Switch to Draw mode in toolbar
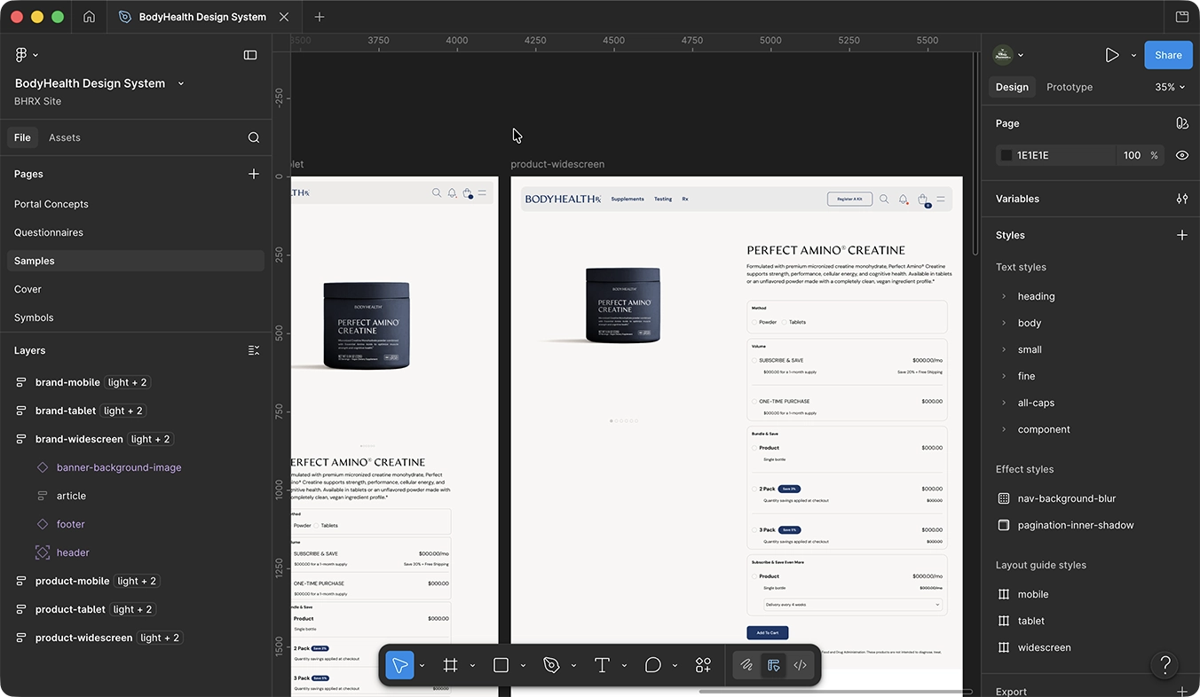 (x=747, y=665)
